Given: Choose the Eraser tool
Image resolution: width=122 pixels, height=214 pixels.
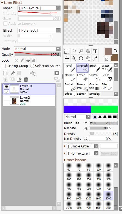Looking at the screenshot, I should coord(83,77).
